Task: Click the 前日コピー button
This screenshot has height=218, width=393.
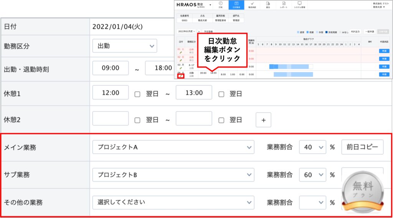Action: [362, 147]
